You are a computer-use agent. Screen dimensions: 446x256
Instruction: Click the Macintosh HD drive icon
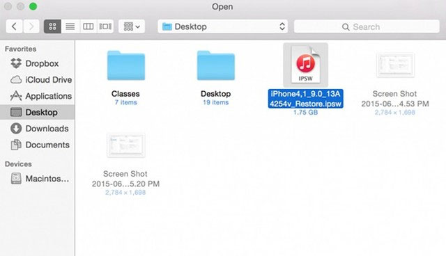point(16,179)
